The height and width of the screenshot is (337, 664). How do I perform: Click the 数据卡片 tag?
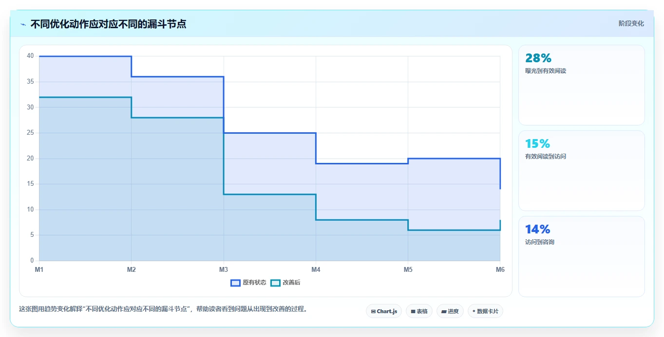click(485, 311)
